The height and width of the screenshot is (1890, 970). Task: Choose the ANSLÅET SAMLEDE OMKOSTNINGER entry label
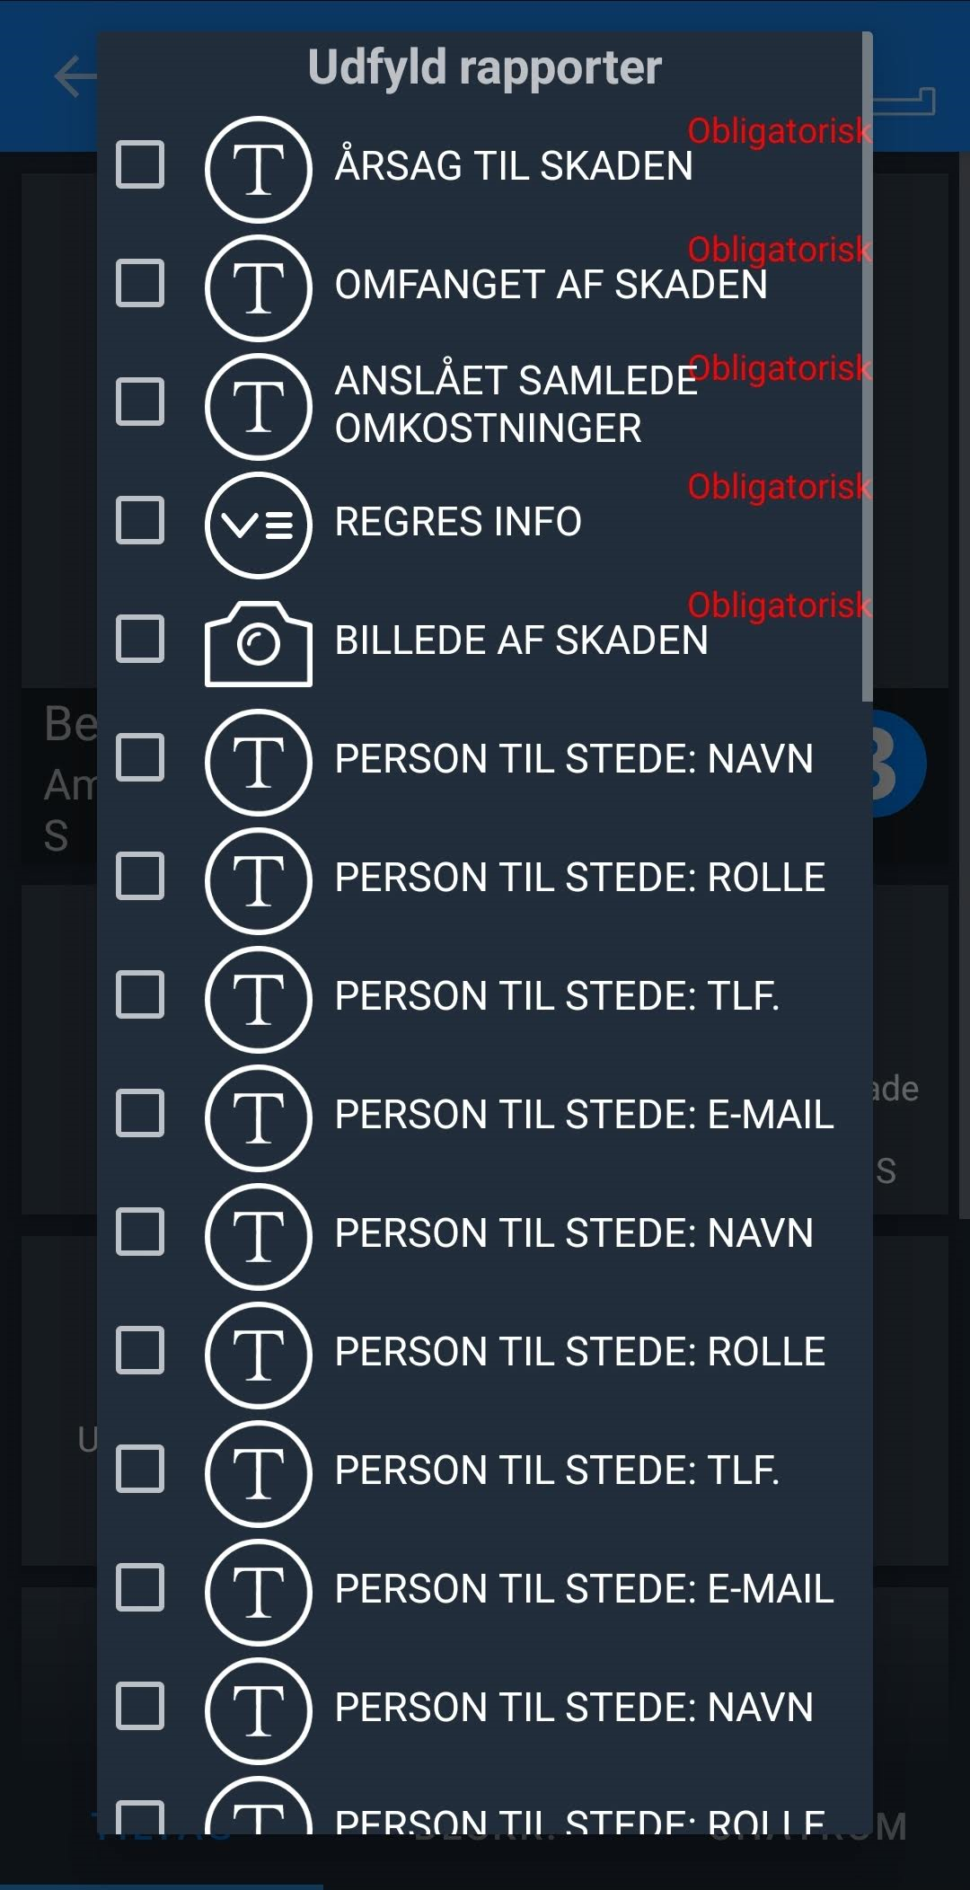(503, 404)
